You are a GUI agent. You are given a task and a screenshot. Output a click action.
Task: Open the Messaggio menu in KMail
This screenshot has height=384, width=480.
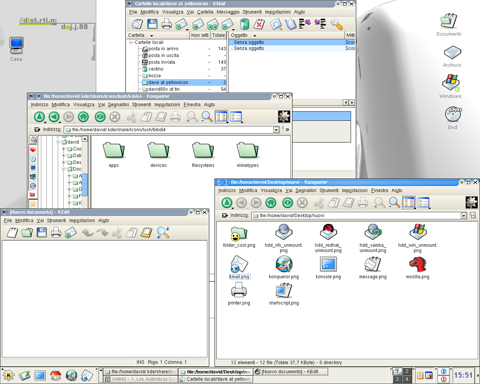coord(228,12)
